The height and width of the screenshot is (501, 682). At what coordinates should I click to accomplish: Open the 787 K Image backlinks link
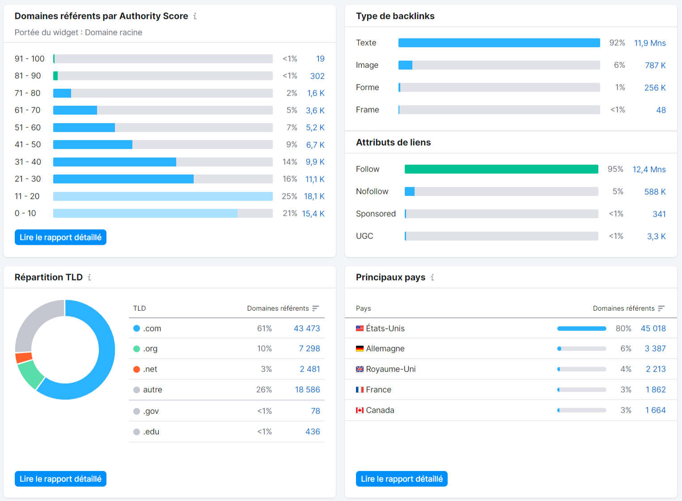[x=655, y=65]
